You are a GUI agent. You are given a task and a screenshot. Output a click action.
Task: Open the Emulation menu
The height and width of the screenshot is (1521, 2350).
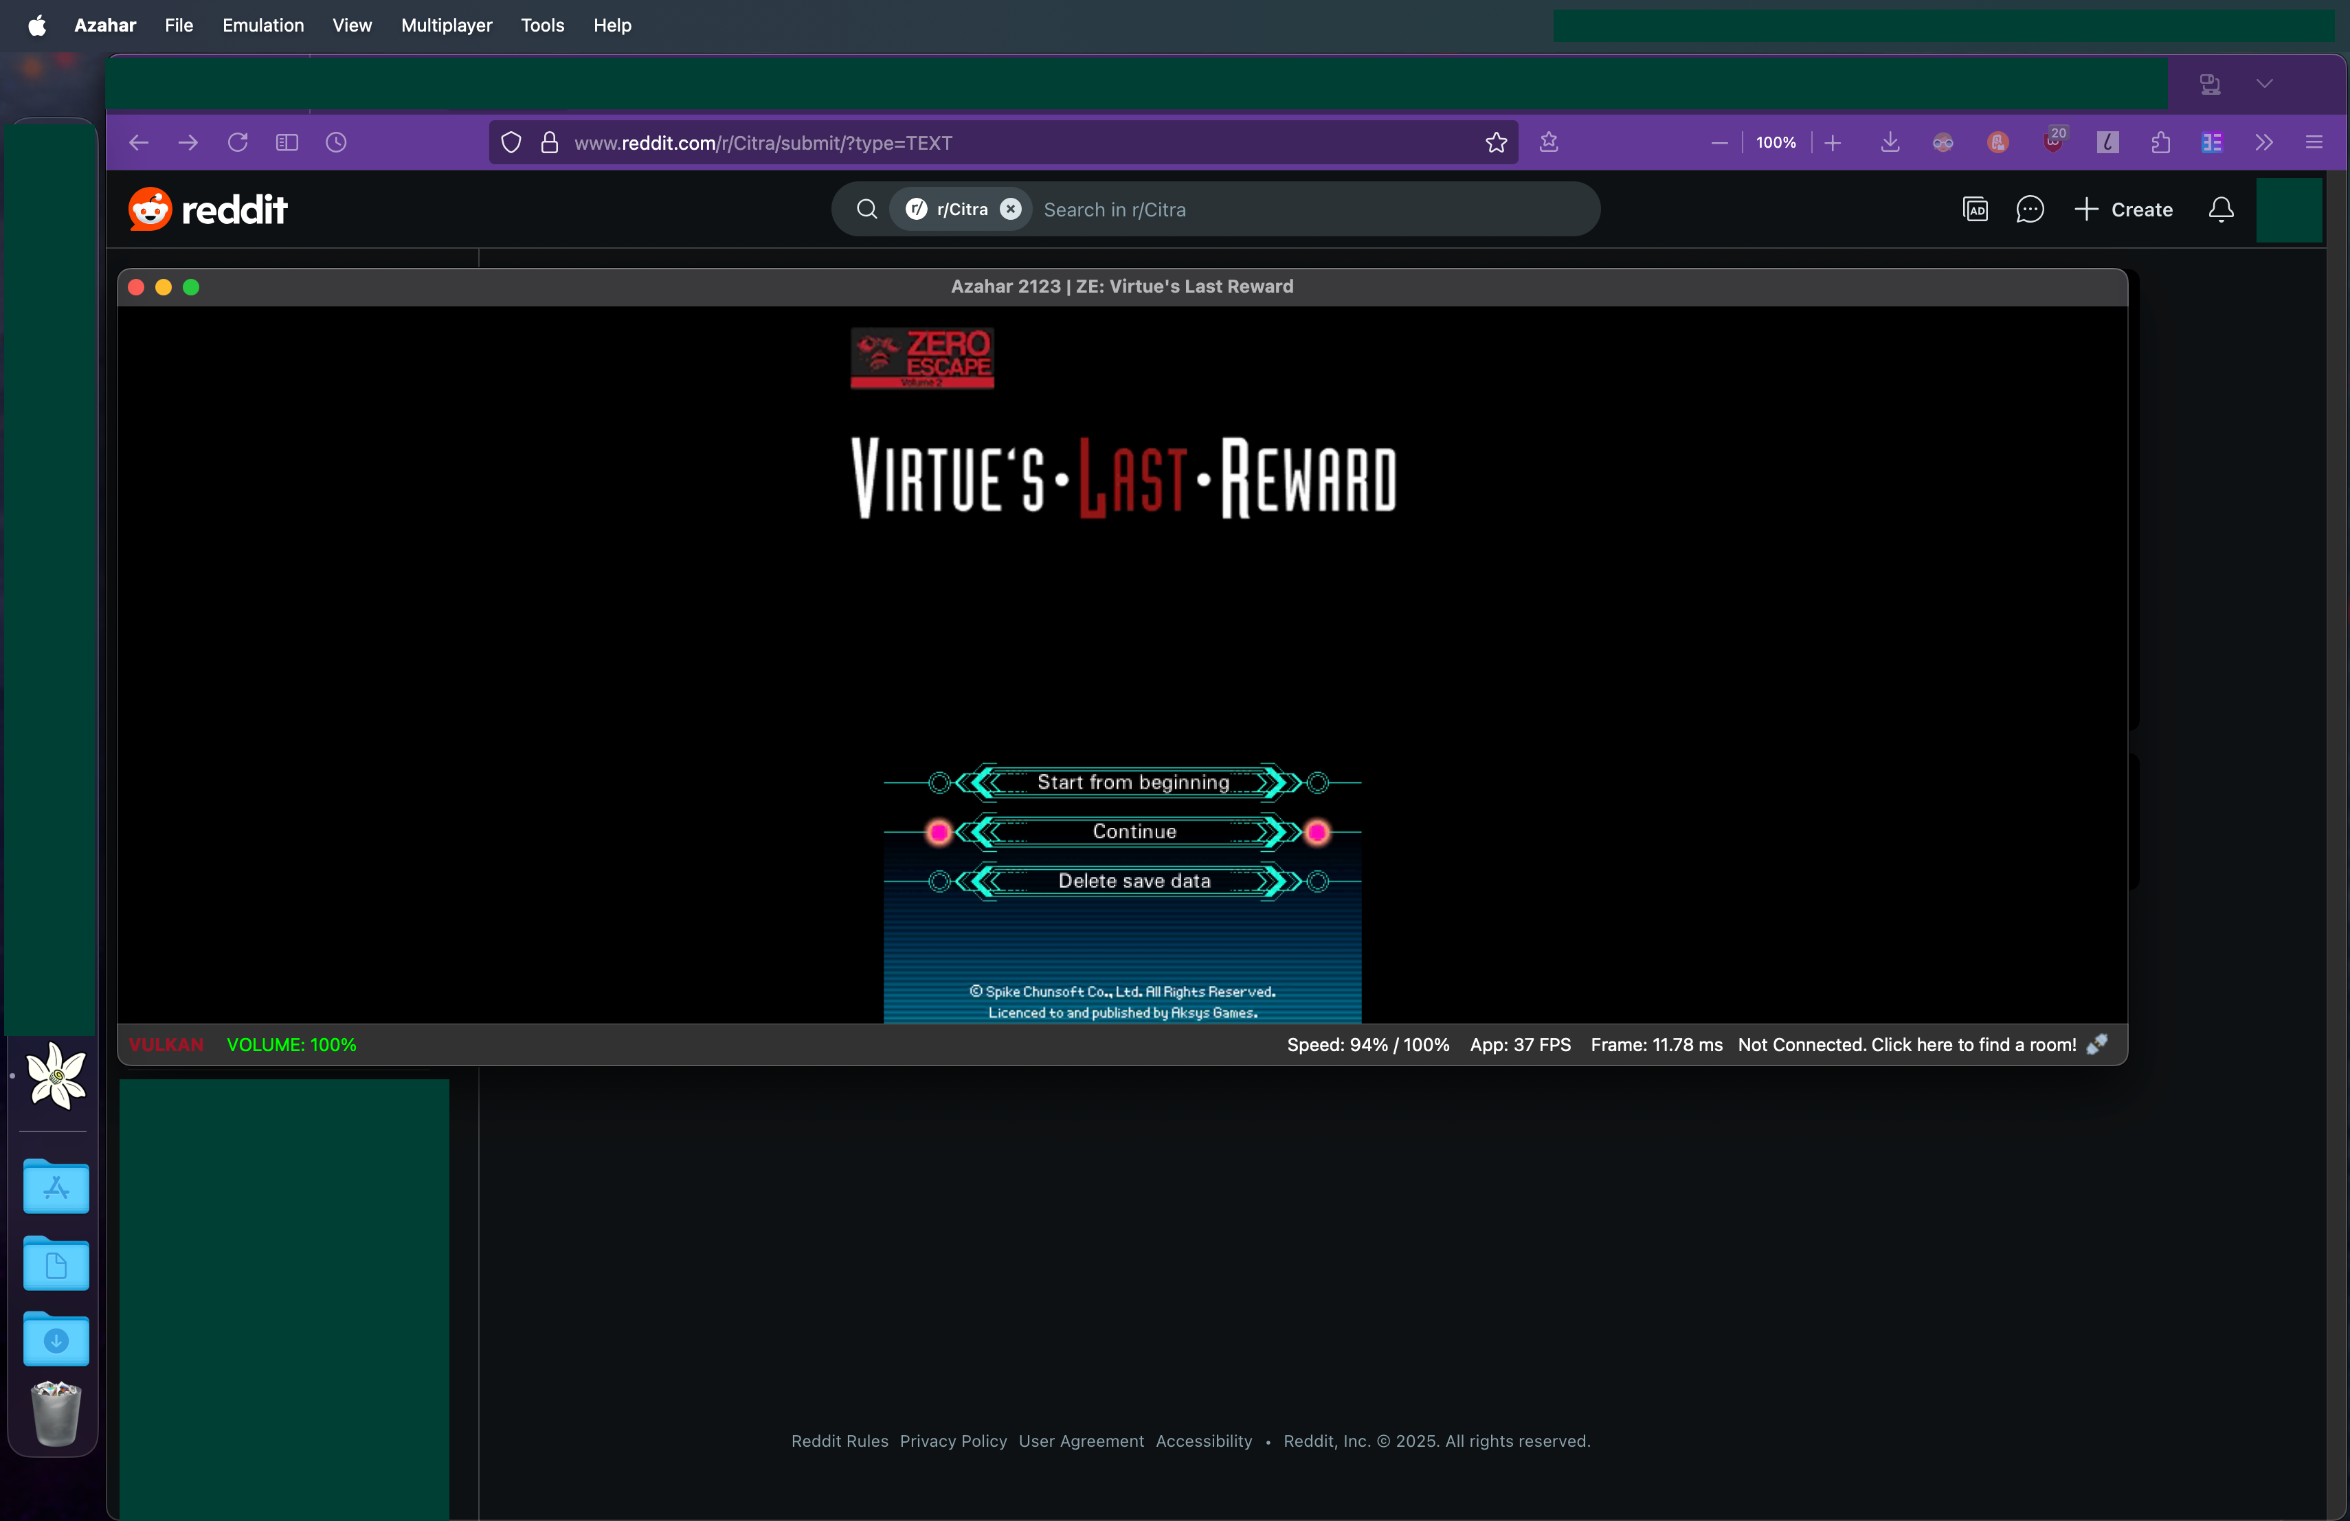262,25
